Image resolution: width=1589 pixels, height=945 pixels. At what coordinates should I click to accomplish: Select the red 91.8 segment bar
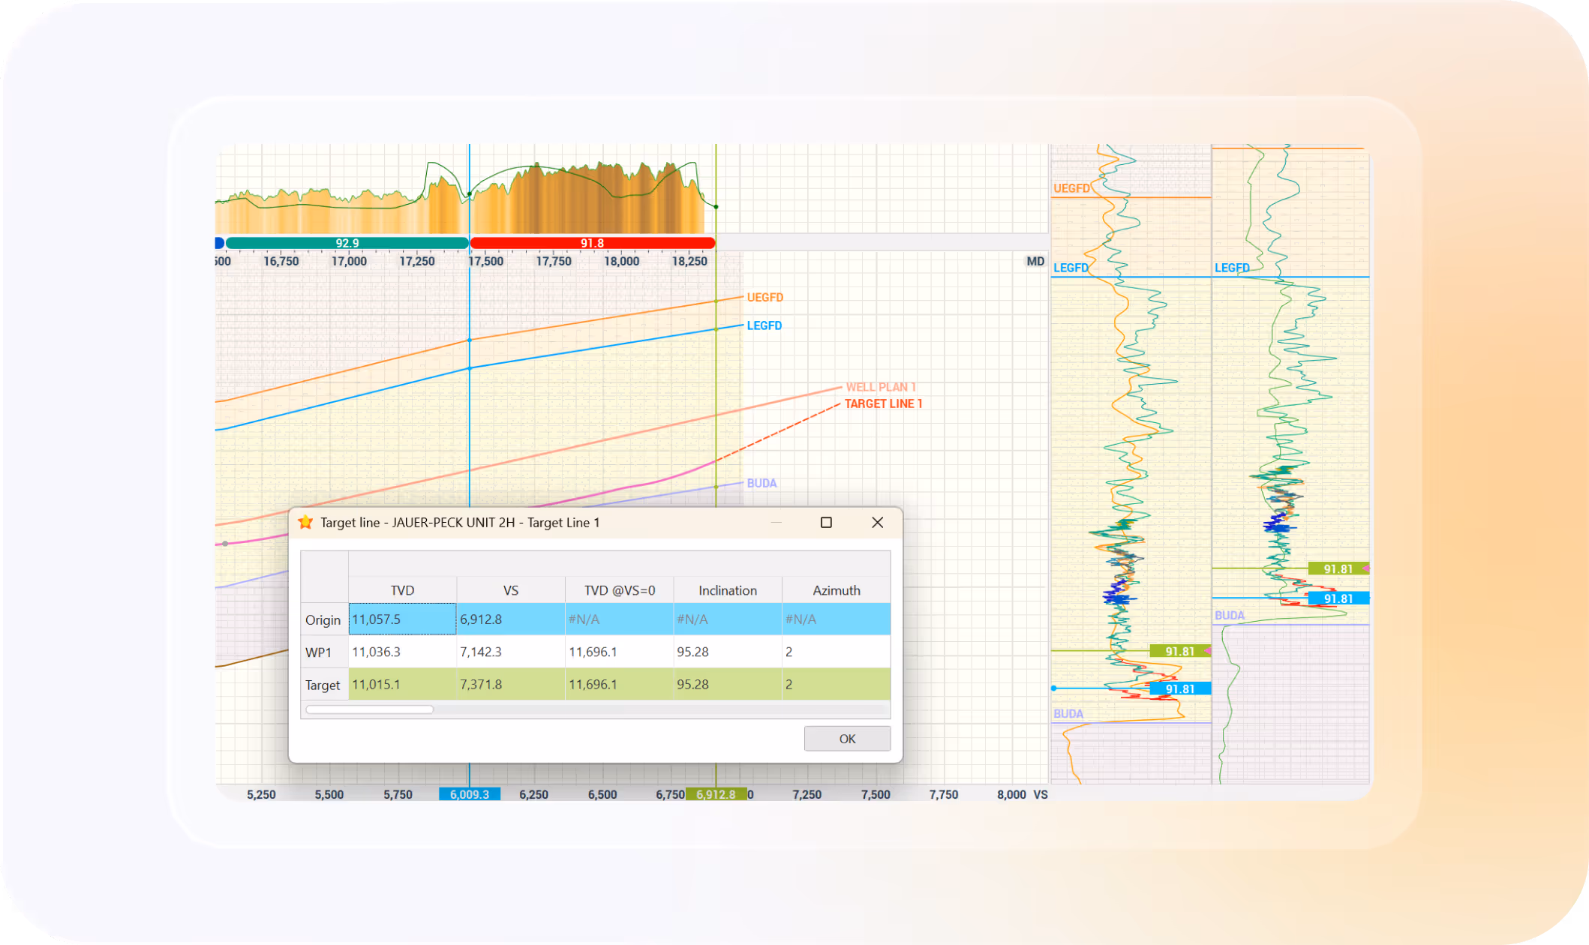coord(592,243)
